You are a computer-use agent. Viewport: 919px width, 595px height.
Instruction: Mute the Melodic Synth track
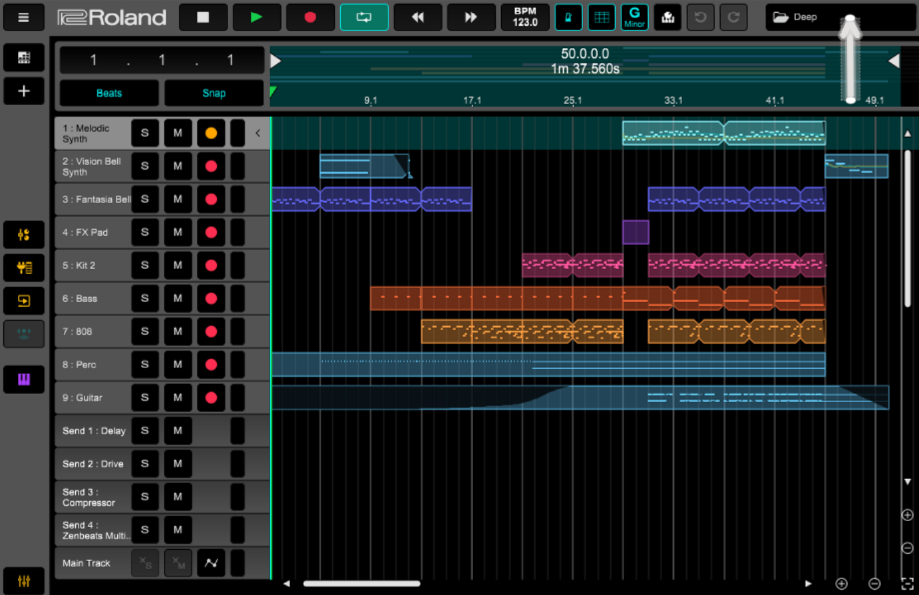click(x=178, y=133)
